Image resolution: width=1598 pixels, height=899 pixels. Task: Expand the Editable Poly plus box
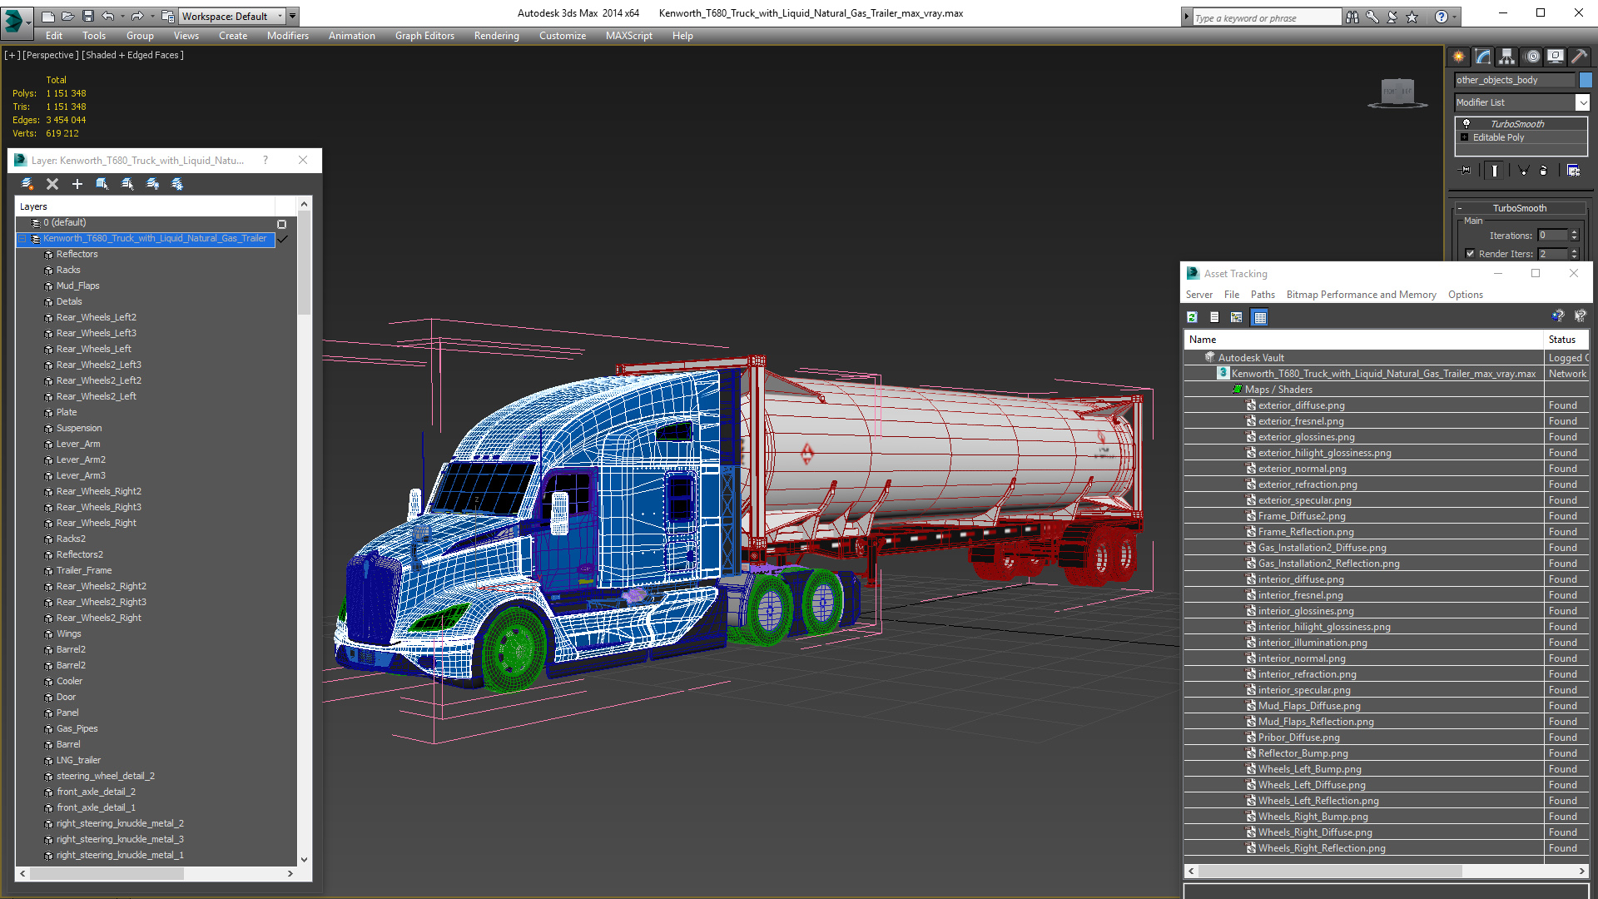pyautogui.click(x=1465, y=137)
